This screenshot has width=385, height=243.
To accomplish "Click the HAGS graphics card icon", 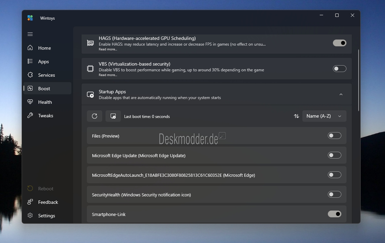I will [90, 43].
